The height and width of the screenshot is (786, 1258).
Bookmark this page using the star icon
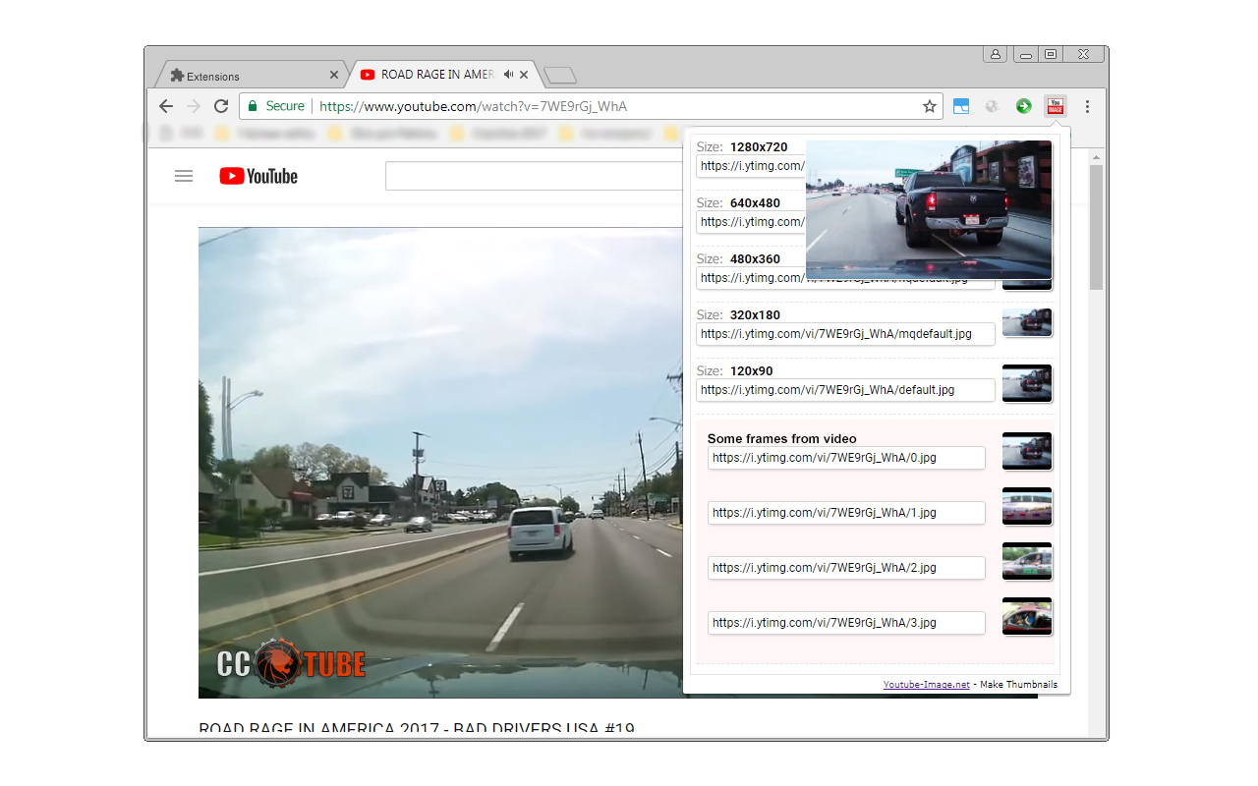[x=929, y=106]
